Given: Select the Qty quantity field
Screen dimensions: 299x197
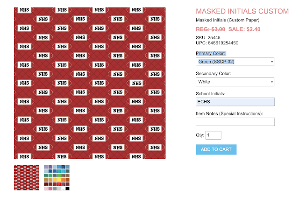Looking at the screenshot, I should [214, 135].
